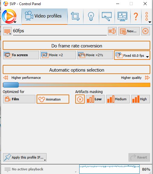Close the SVP Control Panel window
The image size is (153, 174).
(x=145, y=4)
